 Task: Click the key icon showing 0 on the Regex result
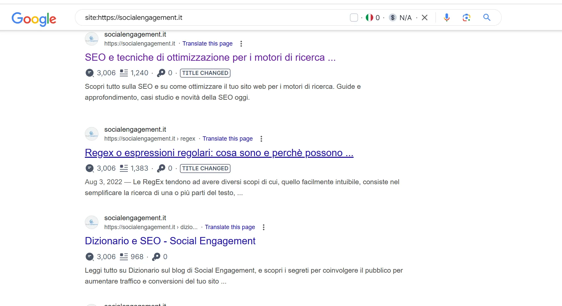[161, 168]
